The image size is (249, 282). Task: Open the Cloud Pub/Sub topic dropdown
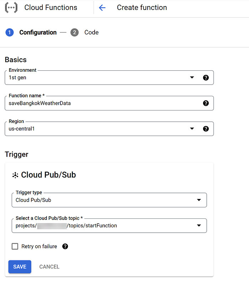click(109, 226)
